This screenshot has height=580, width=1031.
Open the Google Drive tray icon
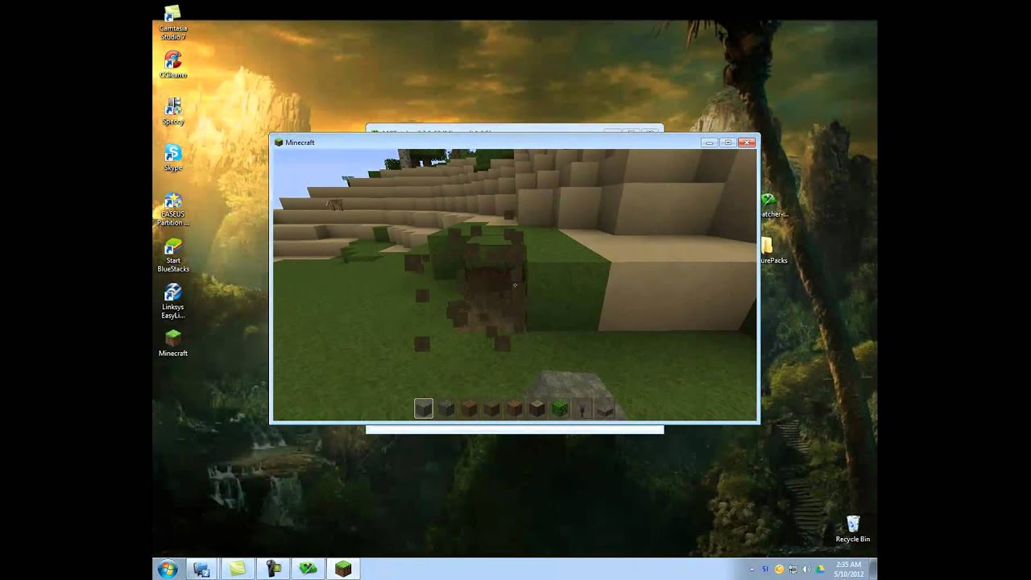[820, 570]
